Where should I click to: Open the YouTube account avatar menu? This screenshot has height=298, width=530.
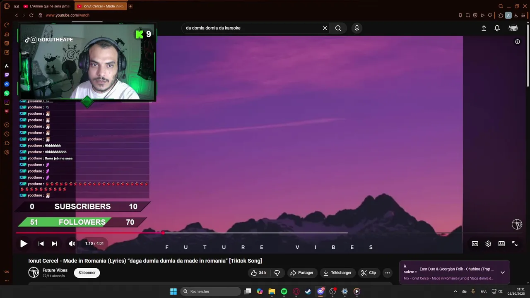(513, 28)
